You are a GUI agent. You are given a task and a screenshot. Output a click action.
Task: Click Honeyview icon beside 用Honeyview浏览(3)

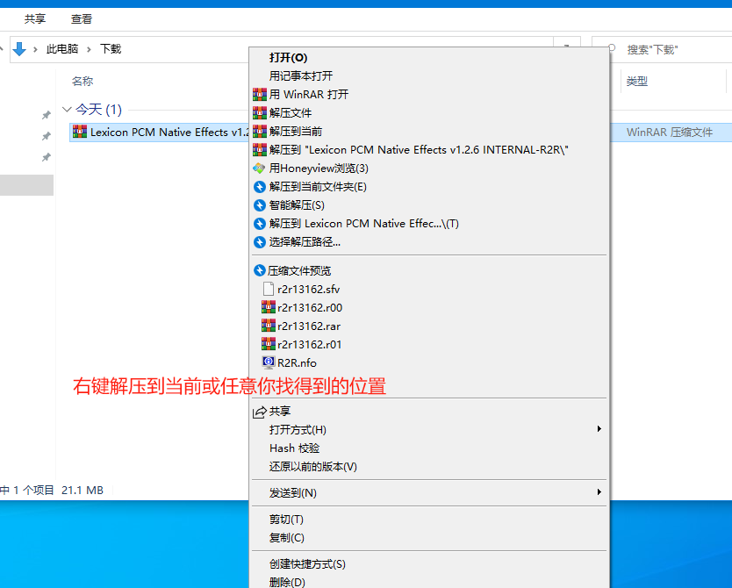click(259, 168)
